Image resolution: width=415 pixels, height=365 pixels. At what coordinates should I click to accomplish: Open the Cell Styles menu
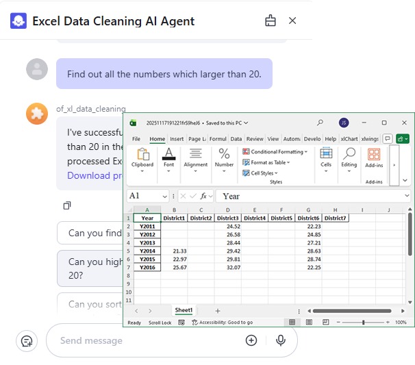(260, 173)
